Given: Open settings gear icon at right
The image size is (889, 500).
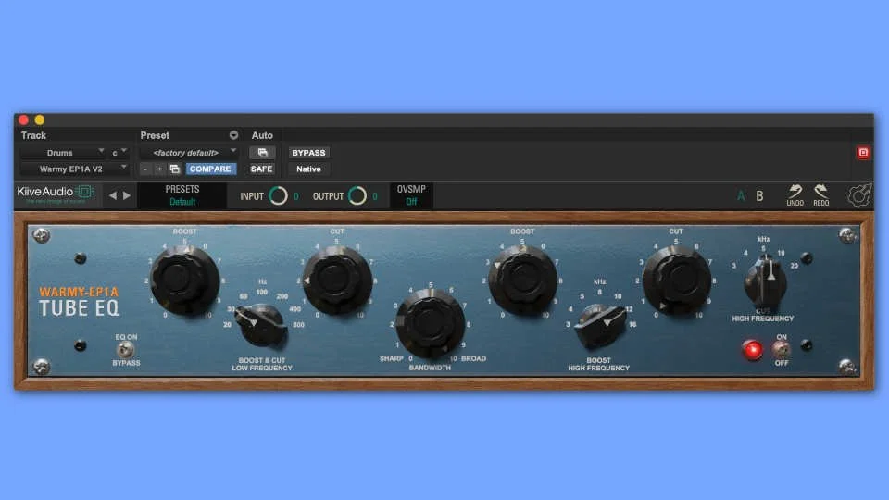Looking at the screenshot, I should click(859, 195).
